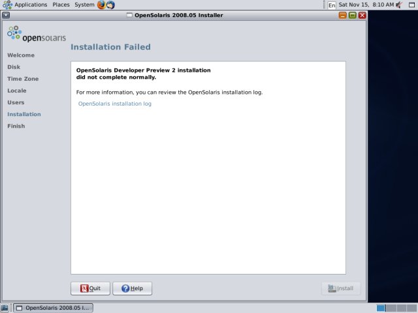418x313 pixels.
Task: Open the Places menu
Action: pos(61,5)
